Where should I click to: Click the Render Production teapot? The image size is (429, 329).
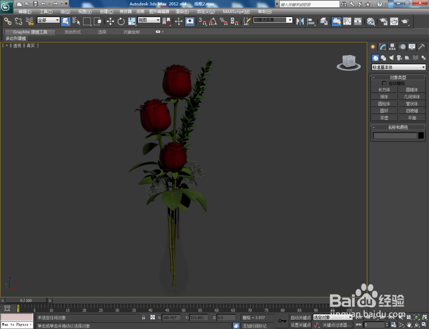coord(405,21)
